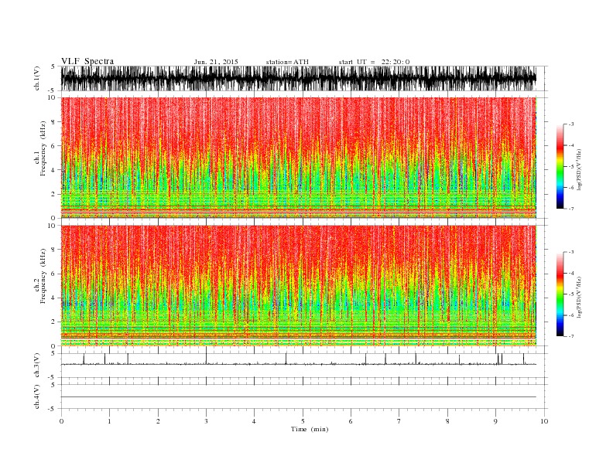Select the date "Jun. 21, 2015"
Viewport: 613px width, 473px height.
[216, 62]
